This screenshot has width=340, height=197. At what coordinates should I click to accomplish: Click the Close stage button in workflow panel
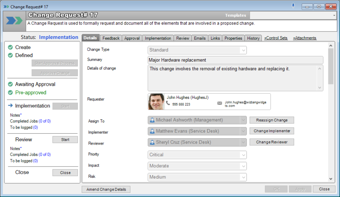pos(65,173)
